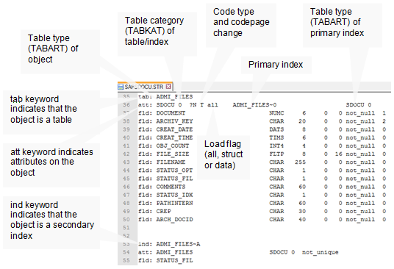Click line number 50 in the gutter
Image resolution: width=394 pixels, height=269 pixels.
tap(126, 220)
